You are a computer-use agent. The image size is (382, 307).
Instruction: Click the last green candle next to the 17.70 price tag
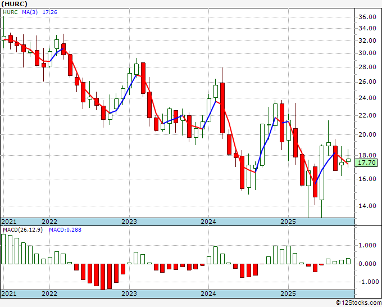pos(348,160)
